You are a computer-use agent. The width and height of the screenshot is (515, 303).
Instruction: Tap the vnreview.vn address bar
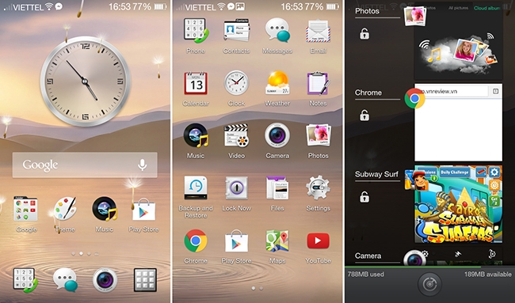(455, 92)
